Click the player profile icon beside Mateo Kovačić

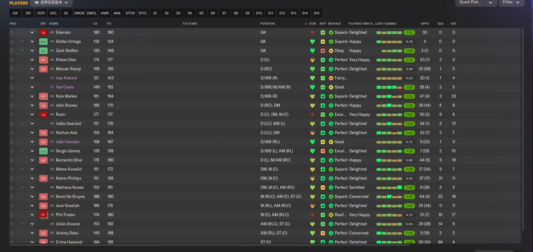[52, 170]
